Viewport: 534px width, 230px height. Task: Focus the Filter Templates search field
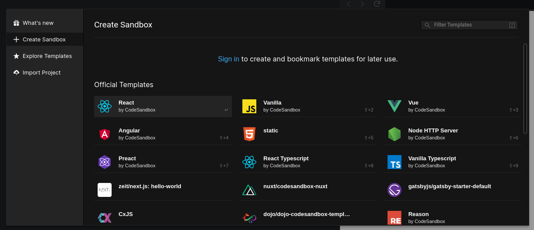click(x=469, y=25)
